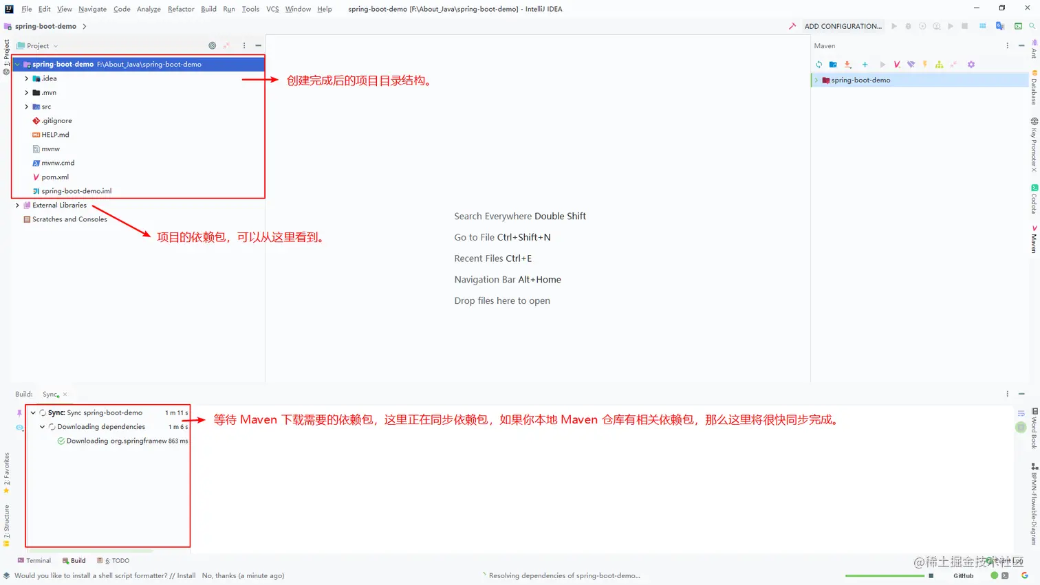The image size is (1040, 585).
Task: Click the Build hammer icon in top toolbar
Action: click(x=792, y=26)
